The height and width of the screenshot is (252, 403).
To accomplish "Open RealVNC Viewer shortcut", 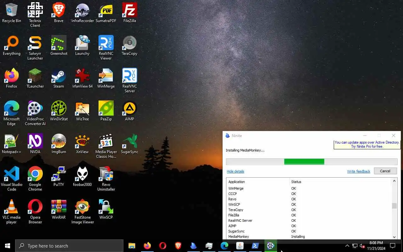I will coord(106,48).
